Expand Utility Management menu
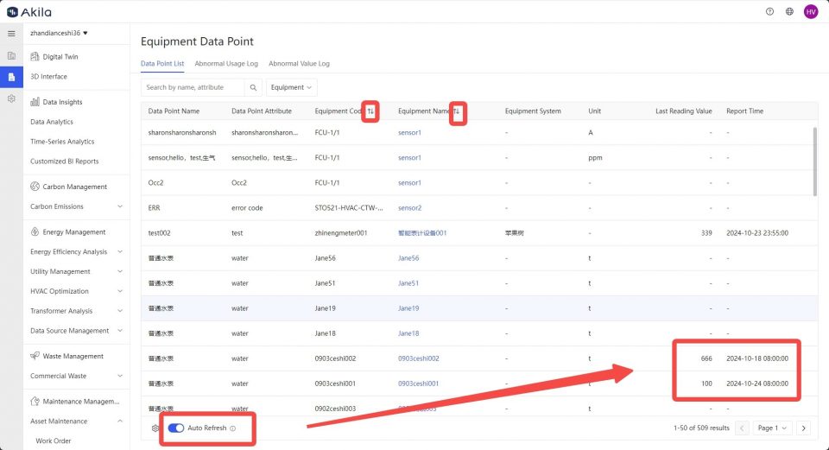The width and height of the screenshot is (829, 450). pyautogui.click(x=120, y=271)
